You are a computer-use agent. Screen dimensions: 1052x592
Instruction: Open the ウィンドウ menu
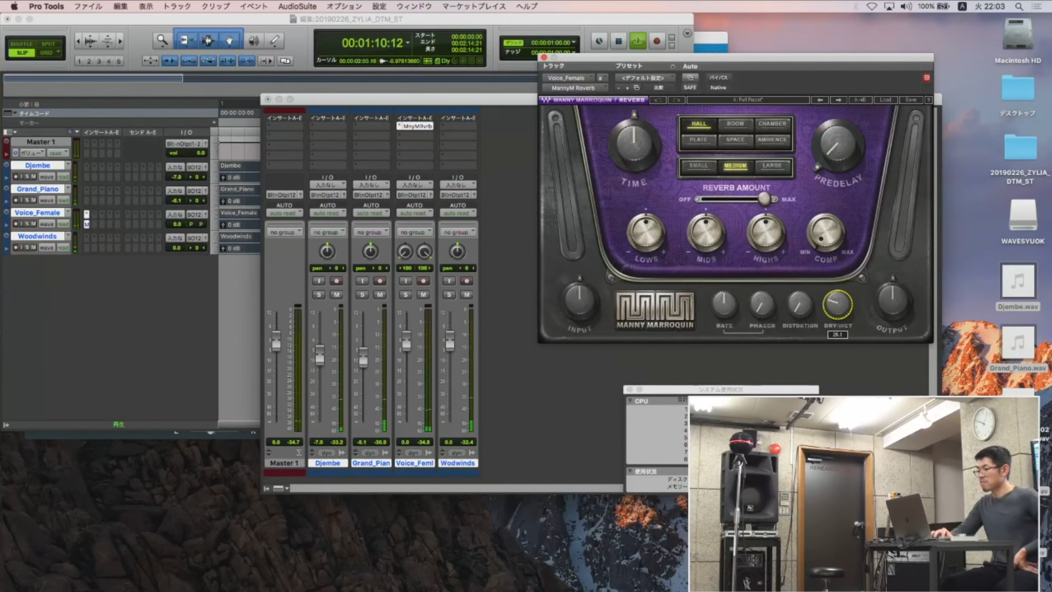pyautogui.click(x=414, y=6)
